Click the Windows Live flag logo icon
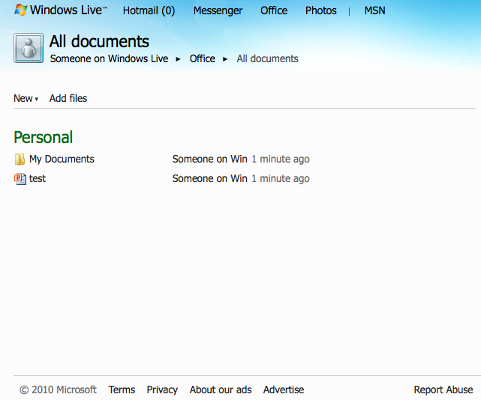Viewport: 481px width, 400px height. pos(21,10)
